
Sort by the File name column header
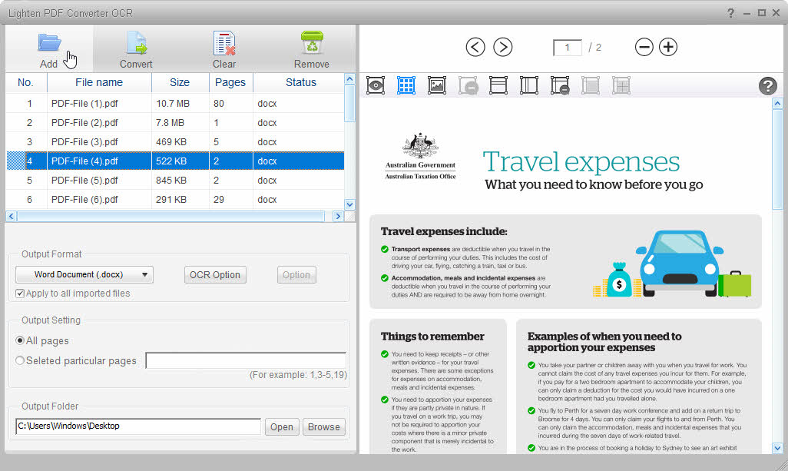pos(99,82)
